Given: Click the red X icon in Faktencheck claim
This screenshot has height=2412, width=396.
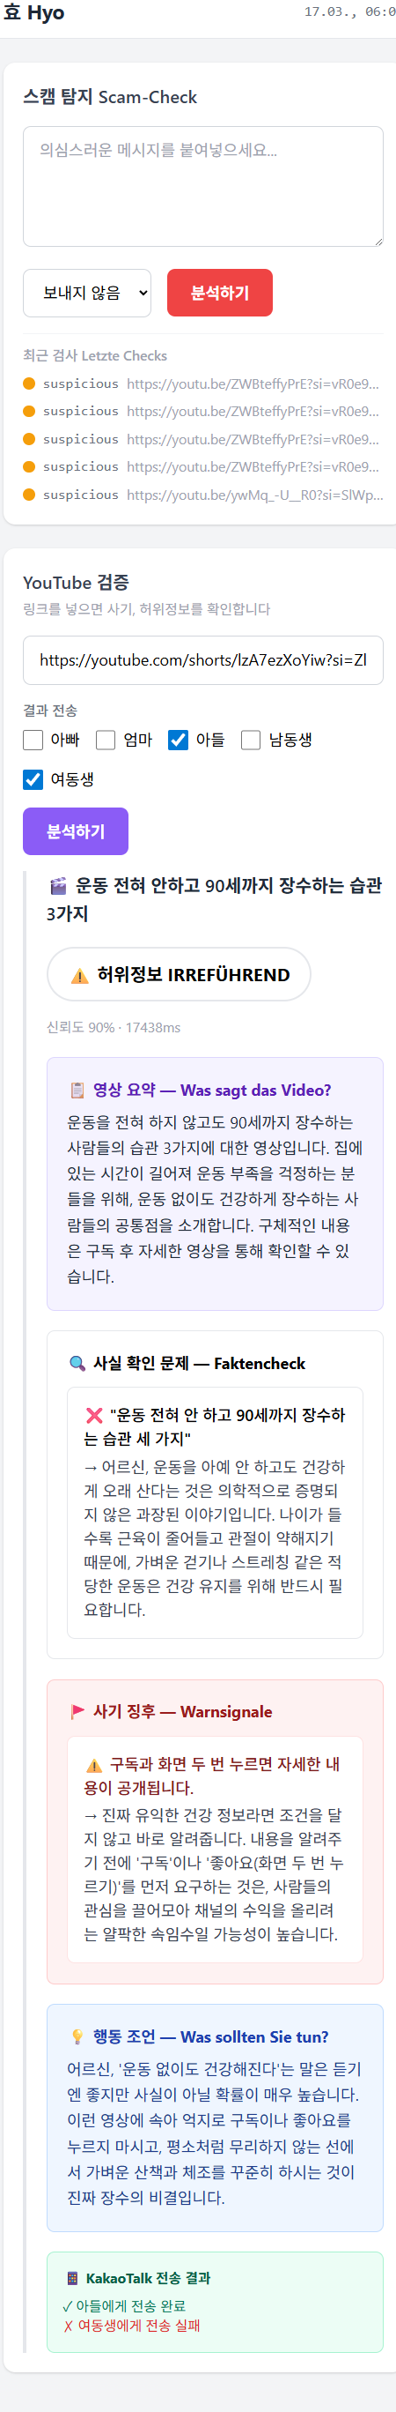Looking at the screenshot, I should pos(94,1415).
